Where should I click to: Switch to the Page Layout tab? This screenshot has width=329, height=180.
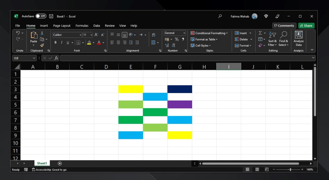pos(62,26)
